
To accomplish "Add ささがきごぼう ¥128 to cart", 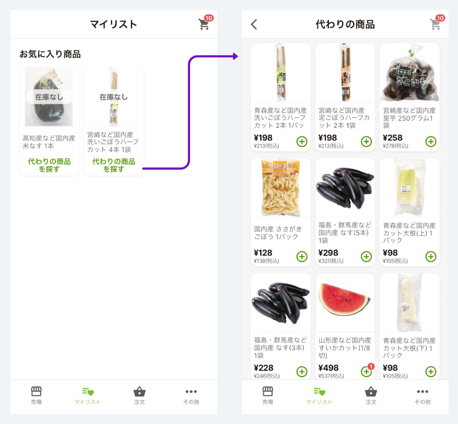I will (302, 257).
